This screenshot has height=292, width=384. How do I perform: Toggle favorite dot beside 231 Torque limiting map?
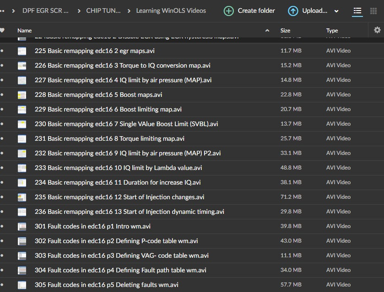coord(2,139)
